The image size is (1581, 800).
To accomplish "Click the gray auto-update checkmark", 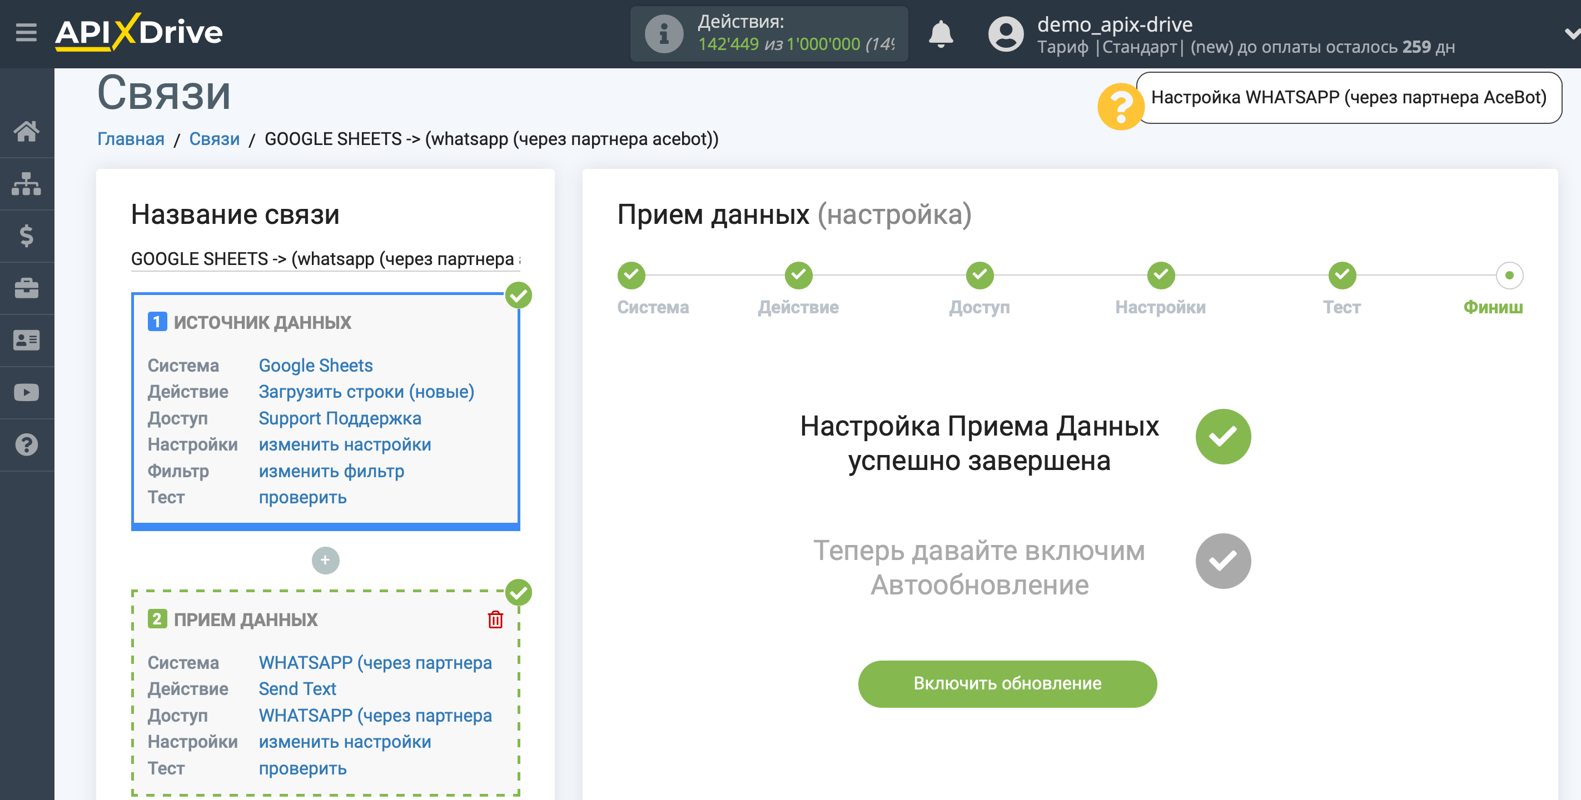I will pos(1222,561).
